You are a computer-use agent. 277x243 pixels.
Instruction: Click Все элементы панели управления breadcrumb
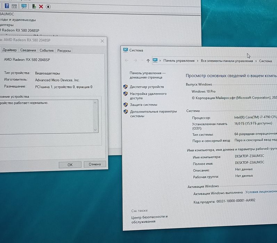point(227,61)
